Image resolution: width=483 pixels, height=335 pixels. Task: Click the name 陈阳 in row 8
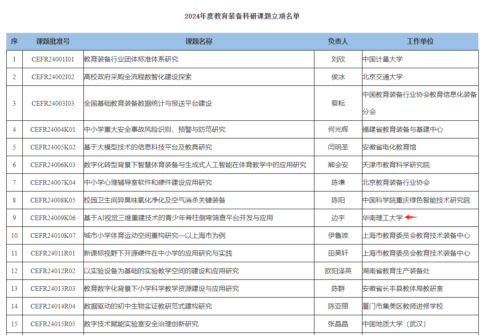(338, 200)
